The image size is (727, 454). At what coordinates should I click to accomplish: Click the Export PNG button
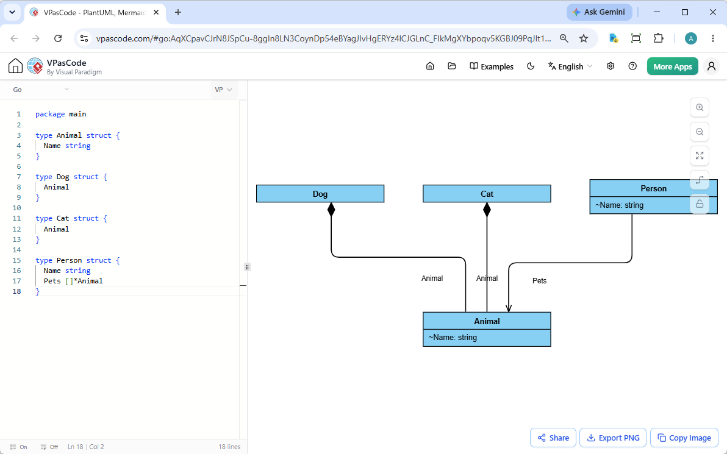tap(613, 438)
